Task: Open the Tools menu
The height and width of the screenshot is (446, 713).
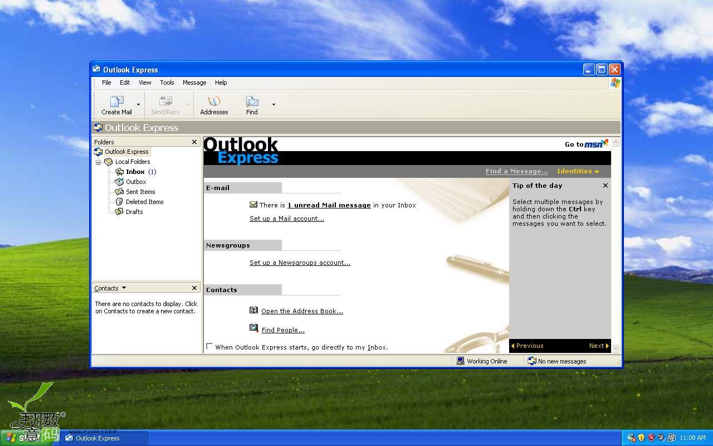Action: 167,83
